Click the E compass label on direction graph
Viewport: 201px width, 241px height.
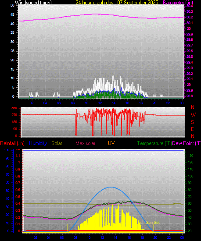pyautogui.click(x=192, y=129)
